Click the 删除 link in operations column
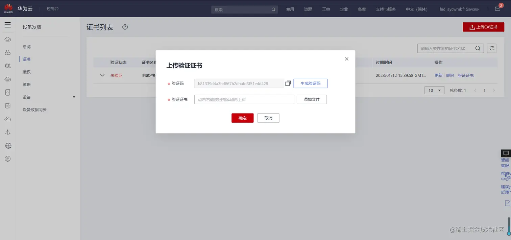 tap(451, 75)
